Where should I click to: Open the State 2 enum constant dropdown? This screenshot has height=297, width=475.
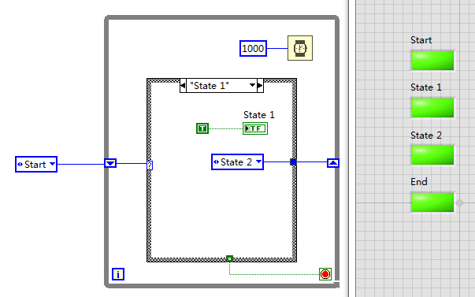tap(258, 161)
